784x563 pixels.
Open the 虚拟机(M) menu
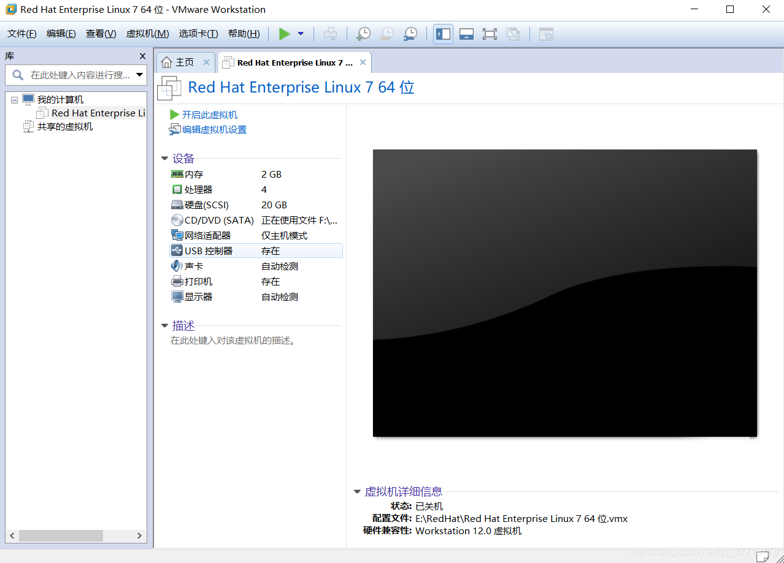tap(147, 34)
